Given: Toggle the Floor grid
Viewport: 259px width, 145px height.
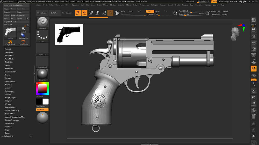Looking at the screenshot, I should tap(253, 62).
